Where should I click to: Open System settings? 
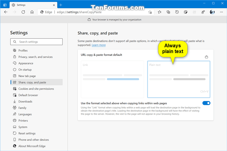pos(37,127)
